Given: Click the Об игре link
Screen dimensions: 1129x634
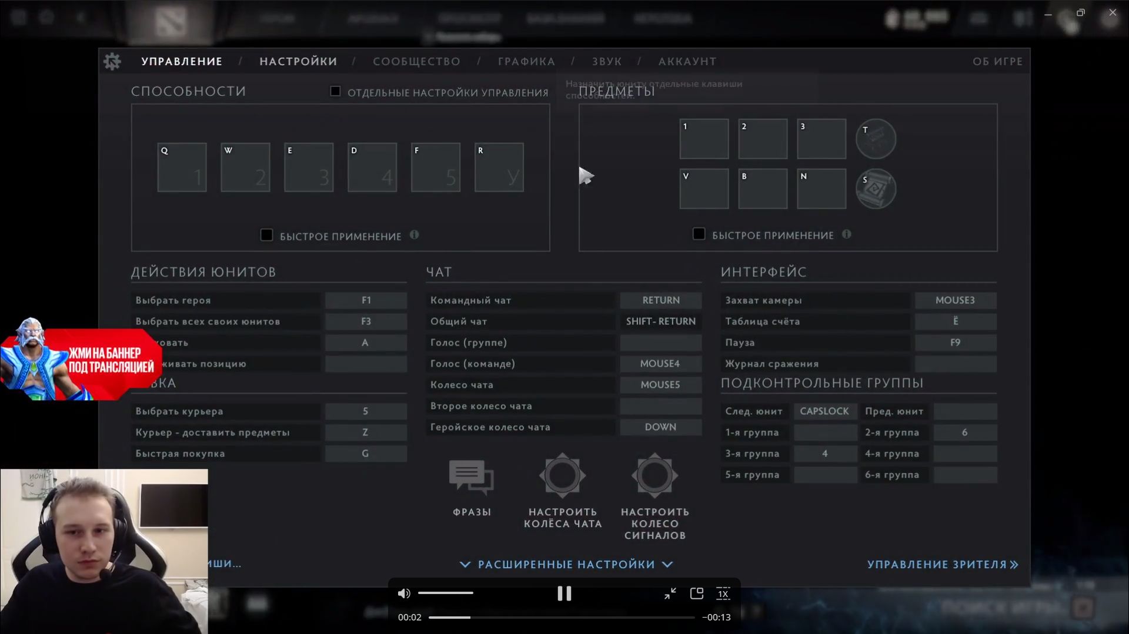Looking at the screenshot, I should point(997,62).
